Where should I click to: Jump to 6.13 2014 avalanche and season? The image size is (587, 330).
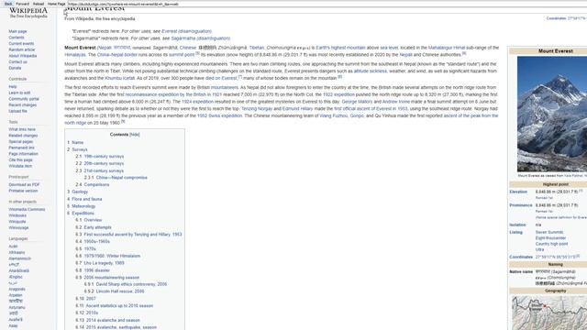point(107,320)
